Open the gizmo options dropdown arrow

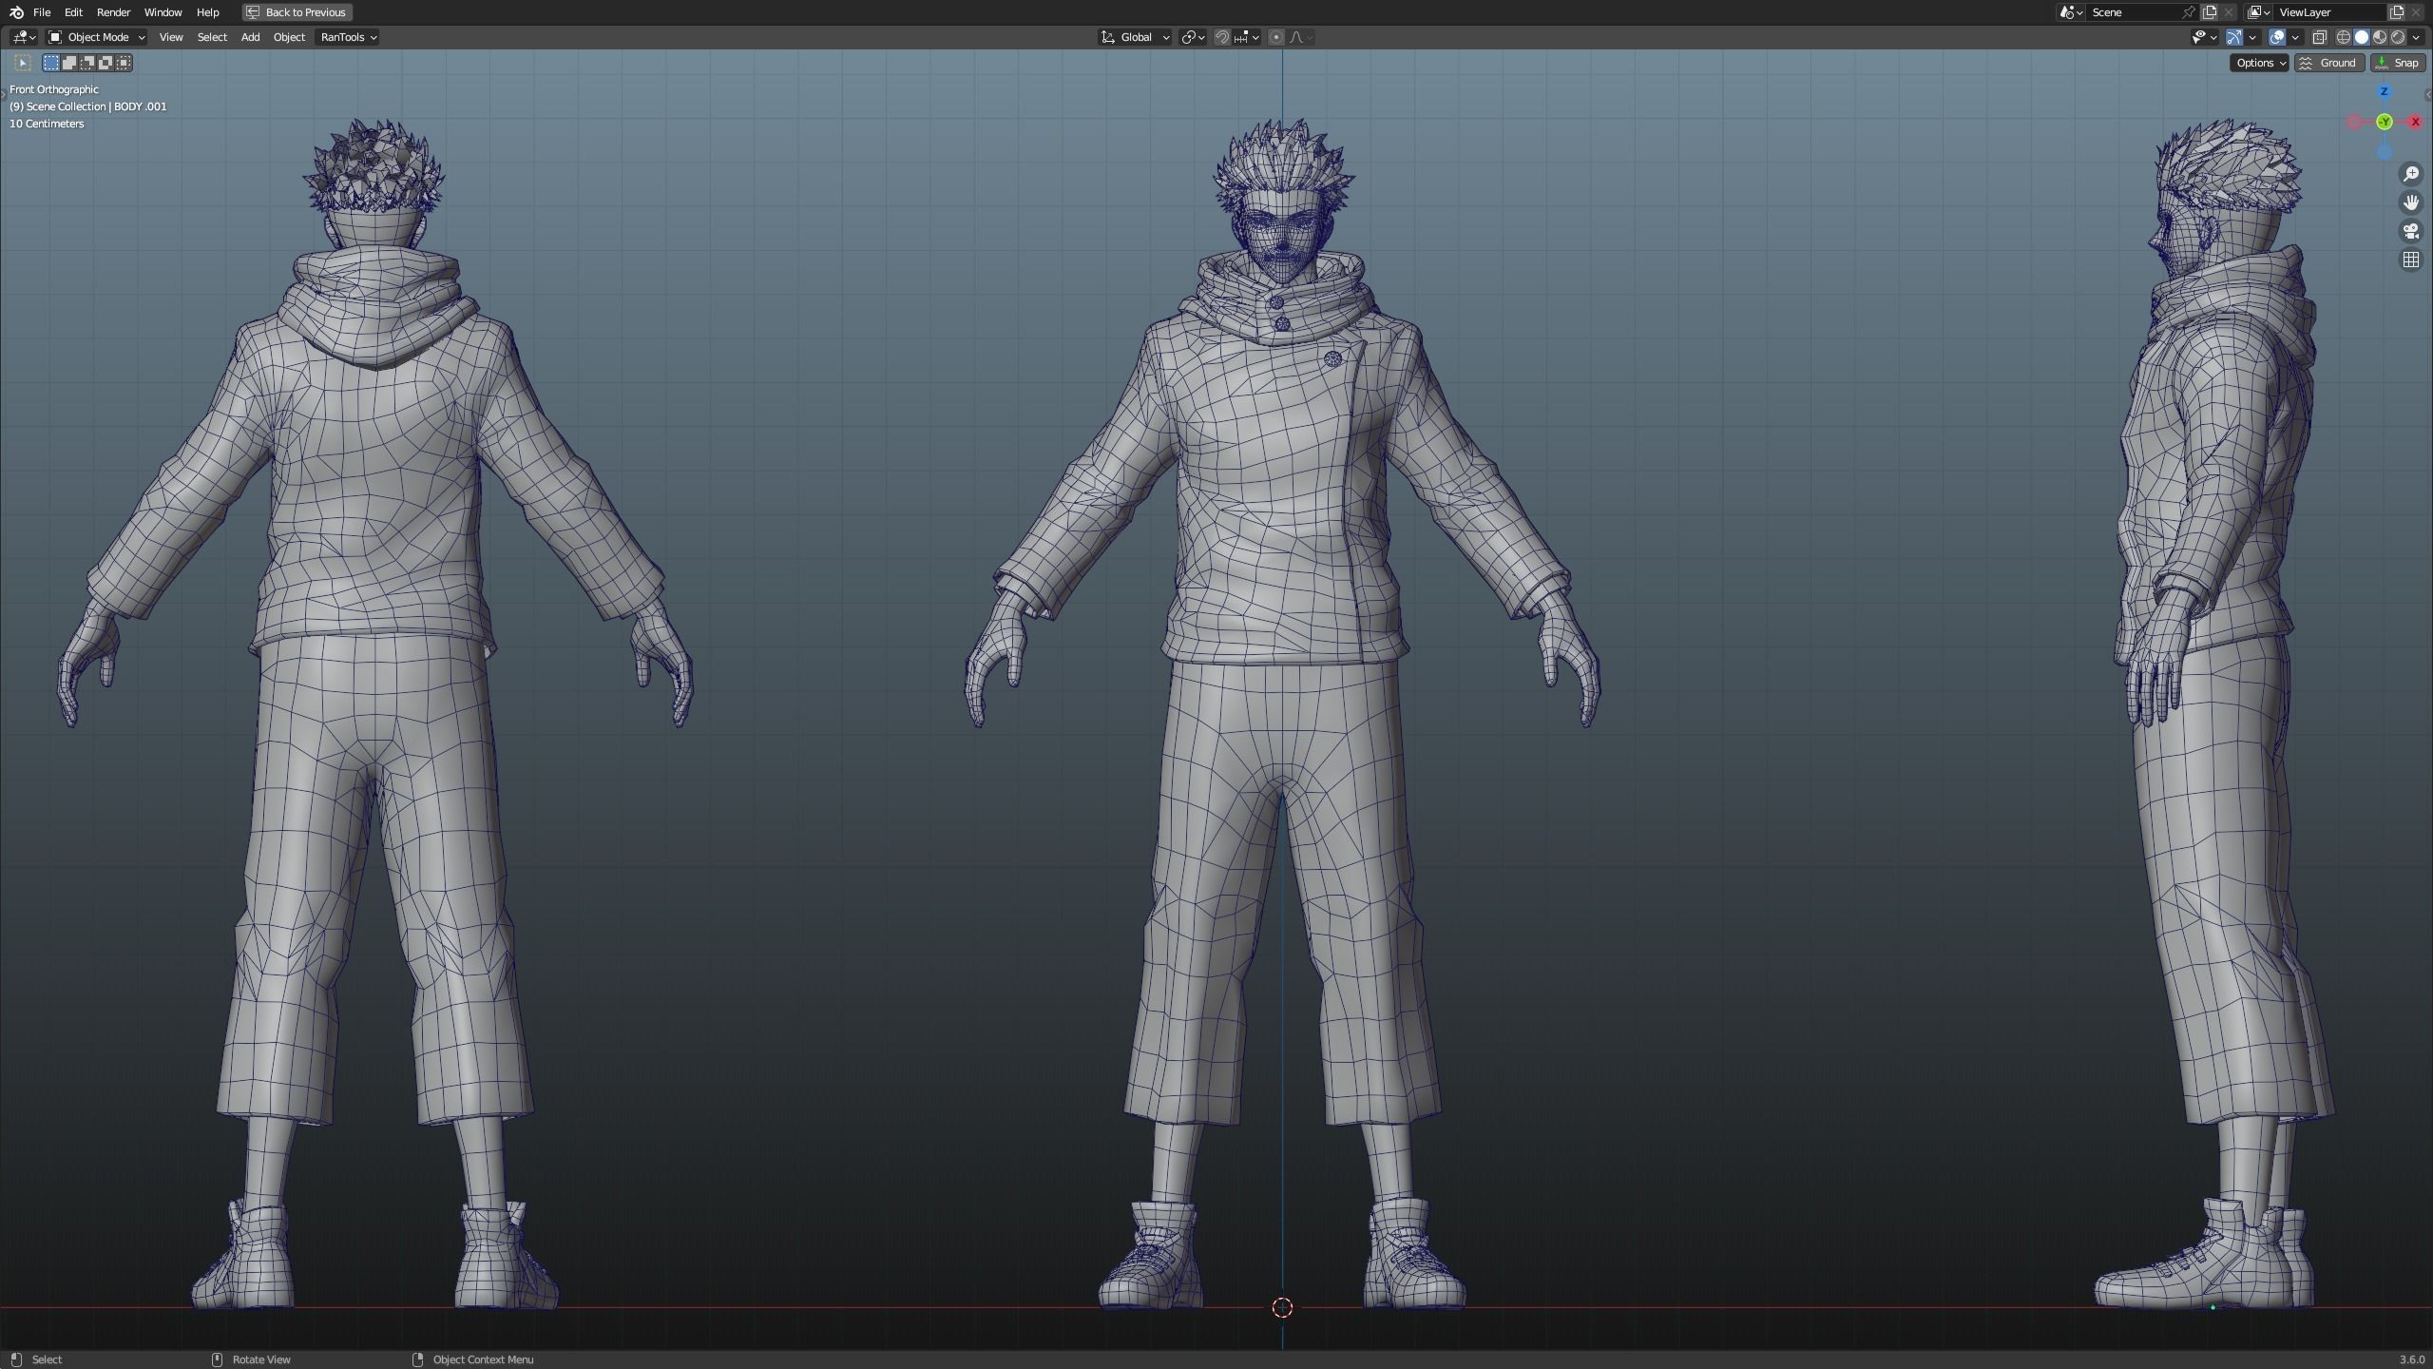click(2252, 37)
